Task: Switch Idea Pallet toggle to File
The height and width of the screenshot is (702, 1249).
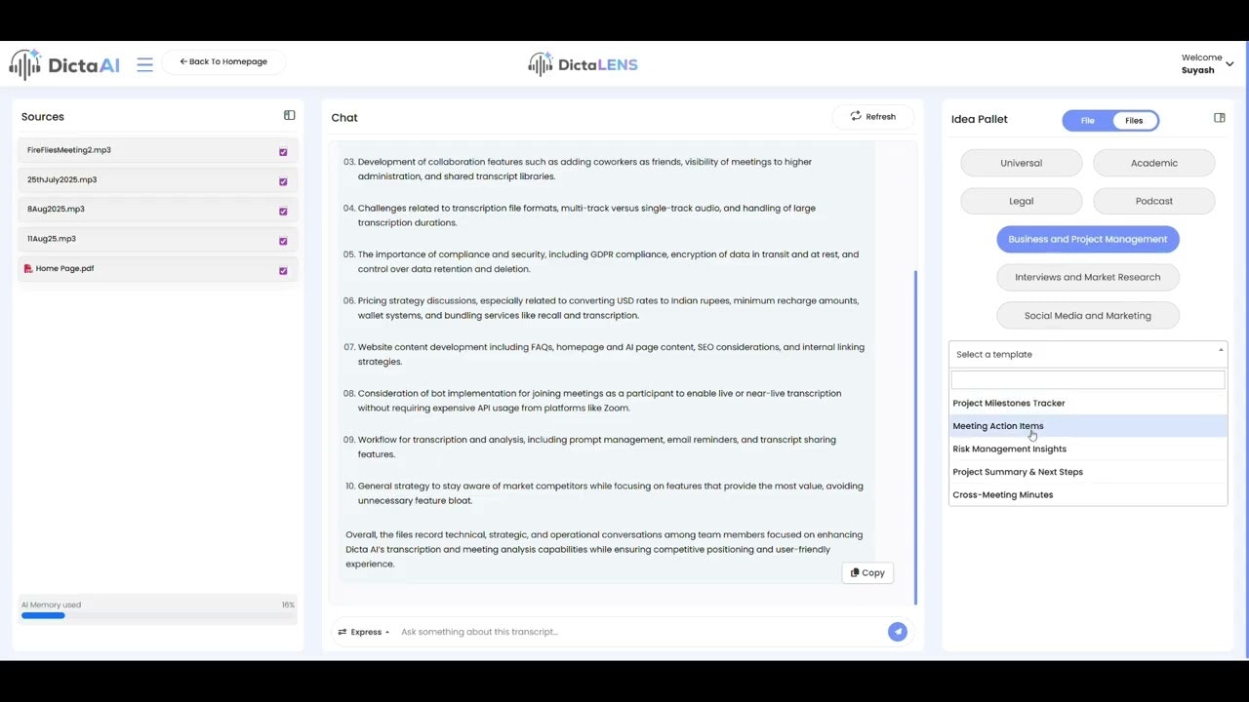Action: pyautogui.click(x=1087, y=120)
